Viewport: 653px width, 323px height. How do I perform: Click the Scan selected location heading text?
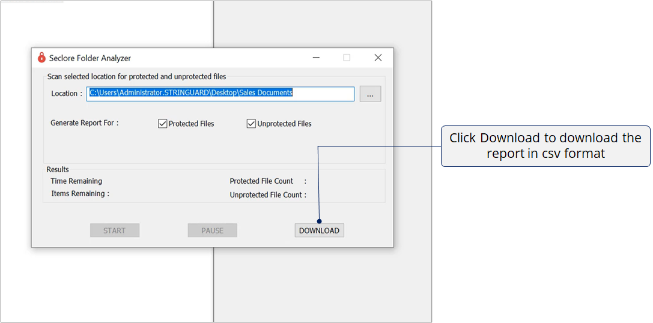[x=136, y=77]
